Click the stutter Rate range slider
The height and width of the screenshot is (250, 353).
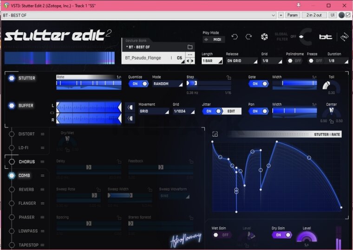click(89, 84)
